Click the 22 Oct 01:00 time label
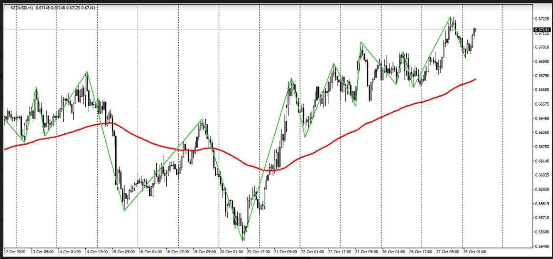 pyautogui.click(x=312, y=251)
